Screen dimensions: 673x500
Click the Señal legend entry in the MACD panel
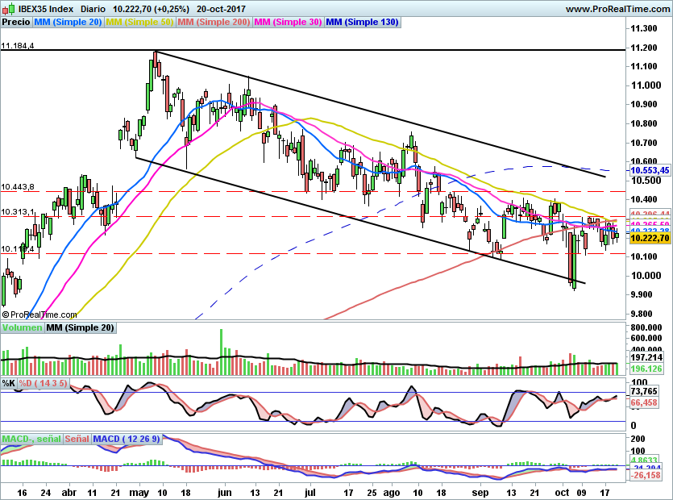75,439
